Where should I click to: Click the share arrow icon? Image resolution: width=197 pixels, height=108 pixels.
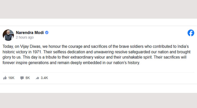37,78
